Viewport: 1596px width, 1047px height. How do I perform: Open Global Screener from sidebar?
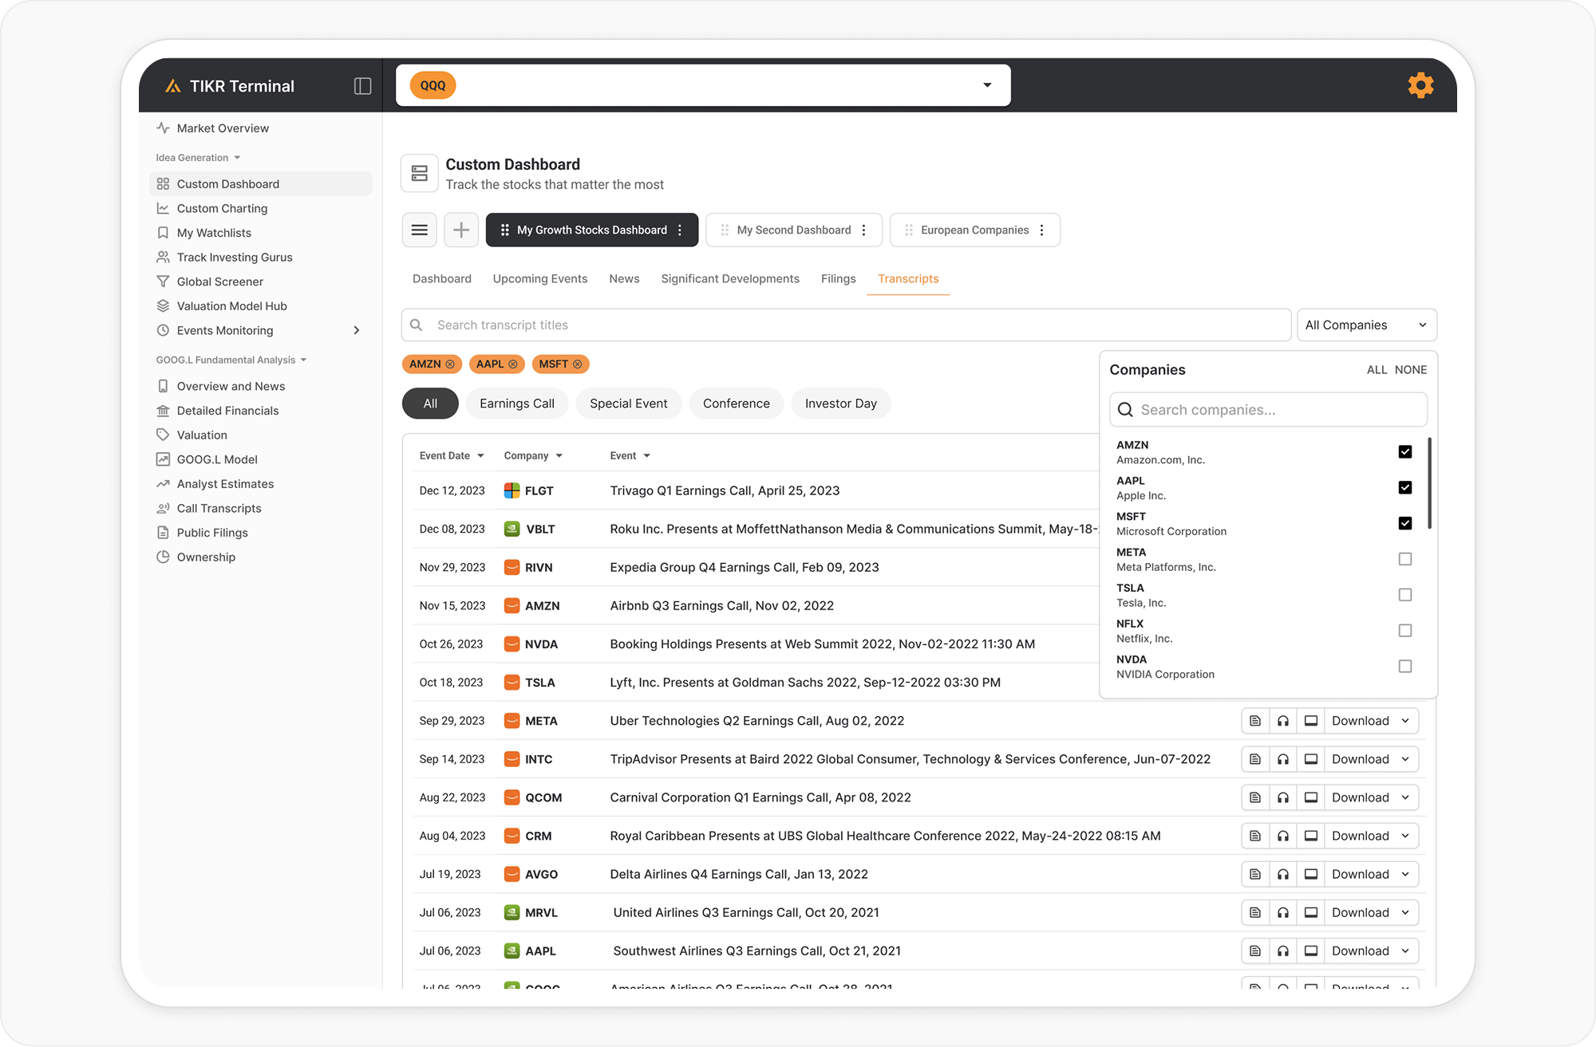click(x=219, y=281)
